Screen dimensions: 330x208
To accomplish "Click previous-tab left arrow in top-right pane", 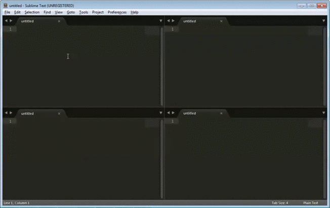I will (168, 21).
